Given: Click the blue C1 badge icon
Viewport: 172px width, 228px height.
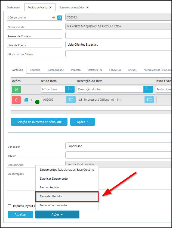Looking at the screenshot, I should (60, 18).
